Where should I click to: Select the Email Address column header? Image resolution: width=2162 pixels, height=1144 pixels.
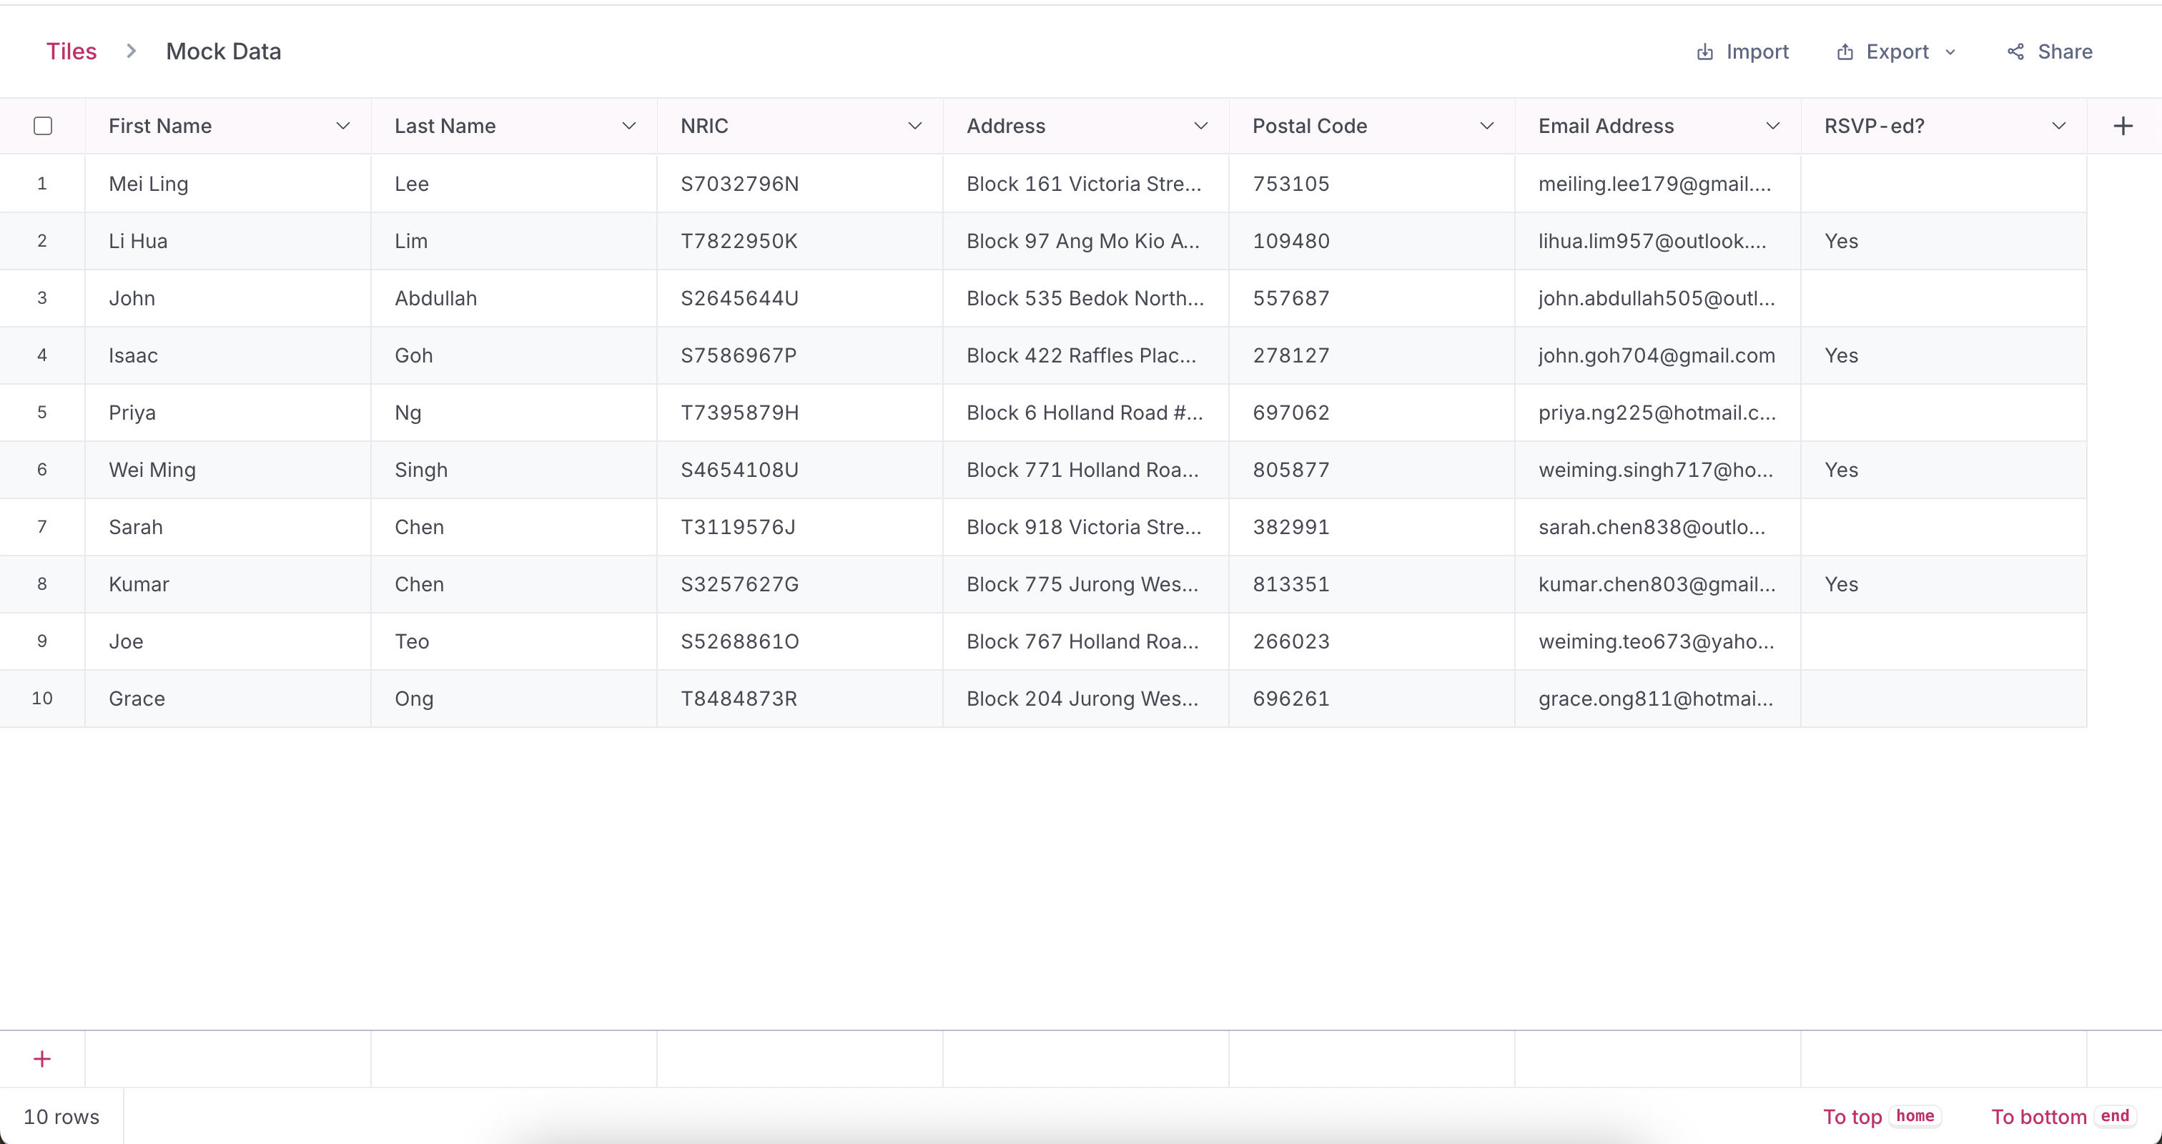(1606, 126)
